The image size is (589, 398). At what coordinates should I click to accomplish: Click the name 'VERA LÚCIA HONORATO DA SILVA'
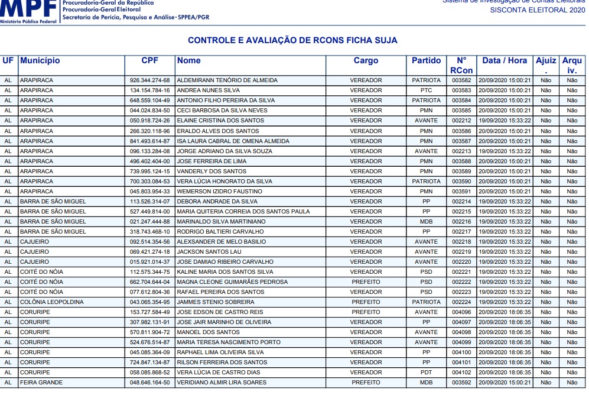pos(224,182)
